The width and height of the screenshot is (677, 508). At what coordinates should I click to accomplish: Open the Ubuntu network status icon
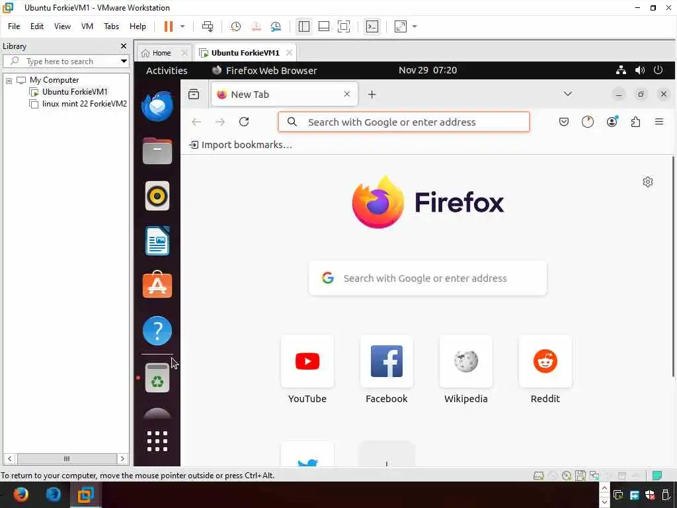point(621,70)
